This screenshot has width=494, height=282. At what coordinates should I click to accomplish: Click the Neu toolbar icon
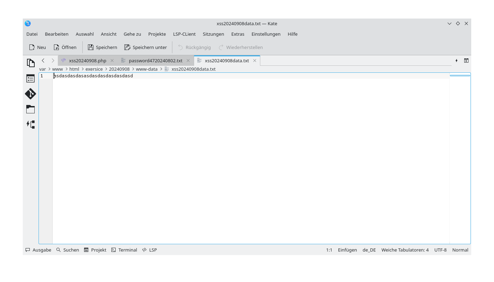37,47
